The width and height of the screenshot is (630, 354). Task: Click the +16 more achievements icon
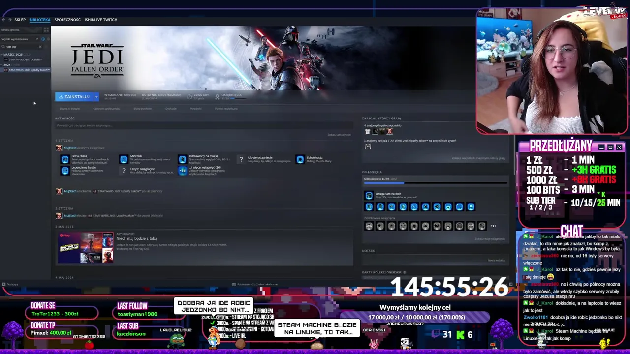click(183, 171)
